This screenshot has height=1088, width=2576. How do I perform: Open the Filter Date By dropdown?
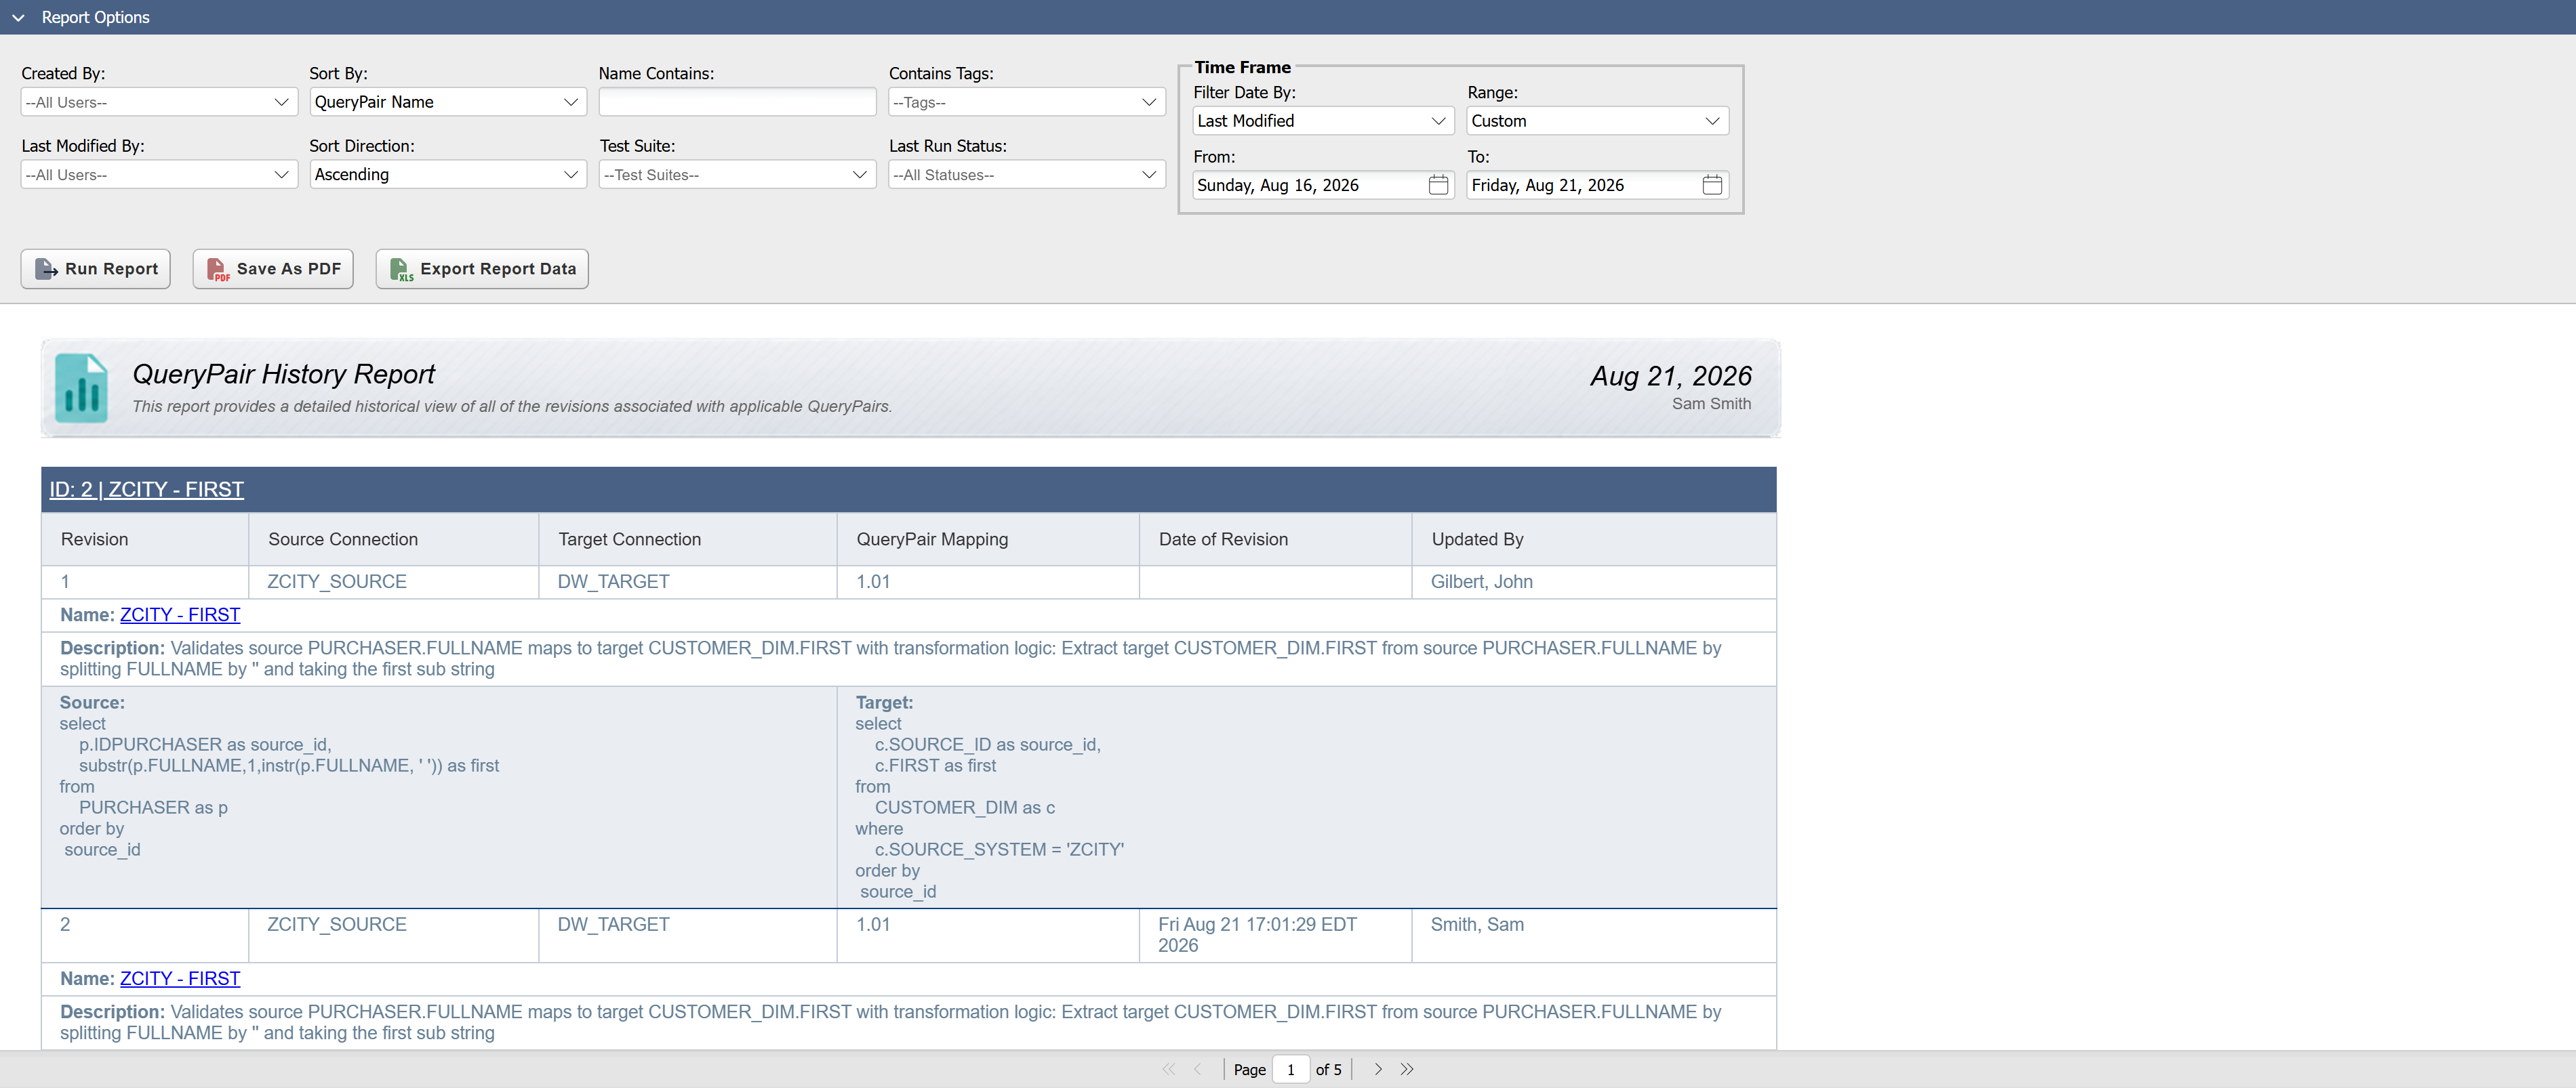[x=1323, y=121]
